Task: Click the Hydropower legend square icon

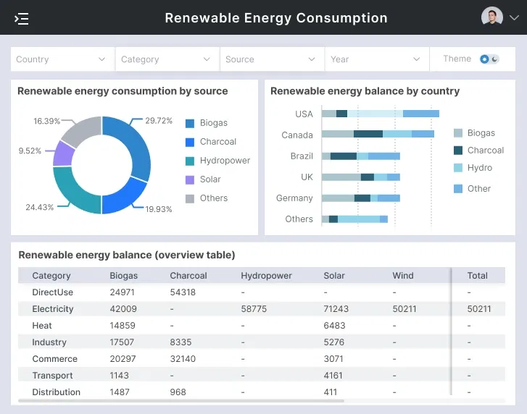Action: click(x=190, y=161)
